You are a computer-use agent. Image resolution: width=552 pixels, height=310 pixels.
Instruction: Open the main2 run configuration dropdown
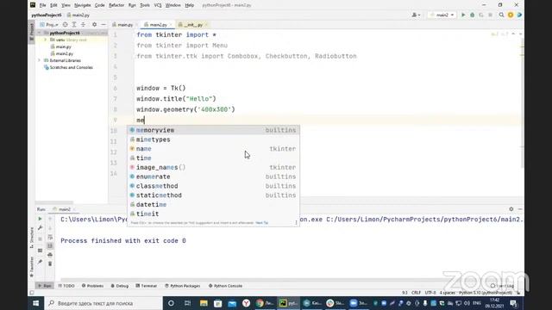(x=442, y=15)
